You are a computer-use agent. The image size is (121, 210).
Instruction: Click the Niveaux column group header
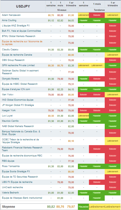tap(62, 10)
